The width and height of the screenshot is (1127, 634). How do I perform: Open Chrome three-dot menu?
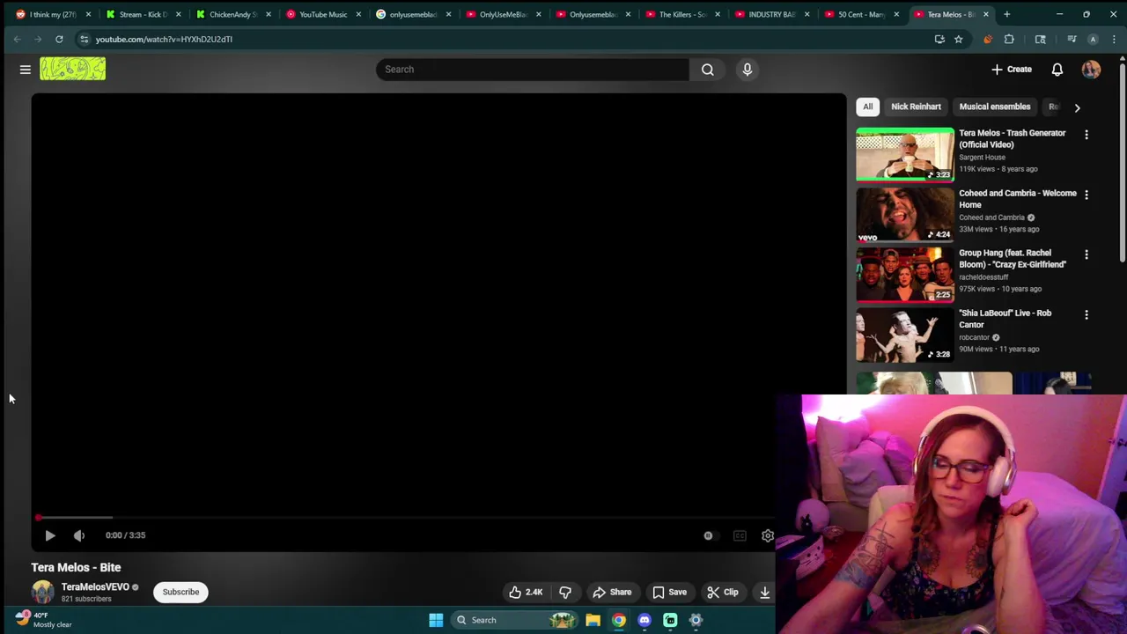[1115, 40]
